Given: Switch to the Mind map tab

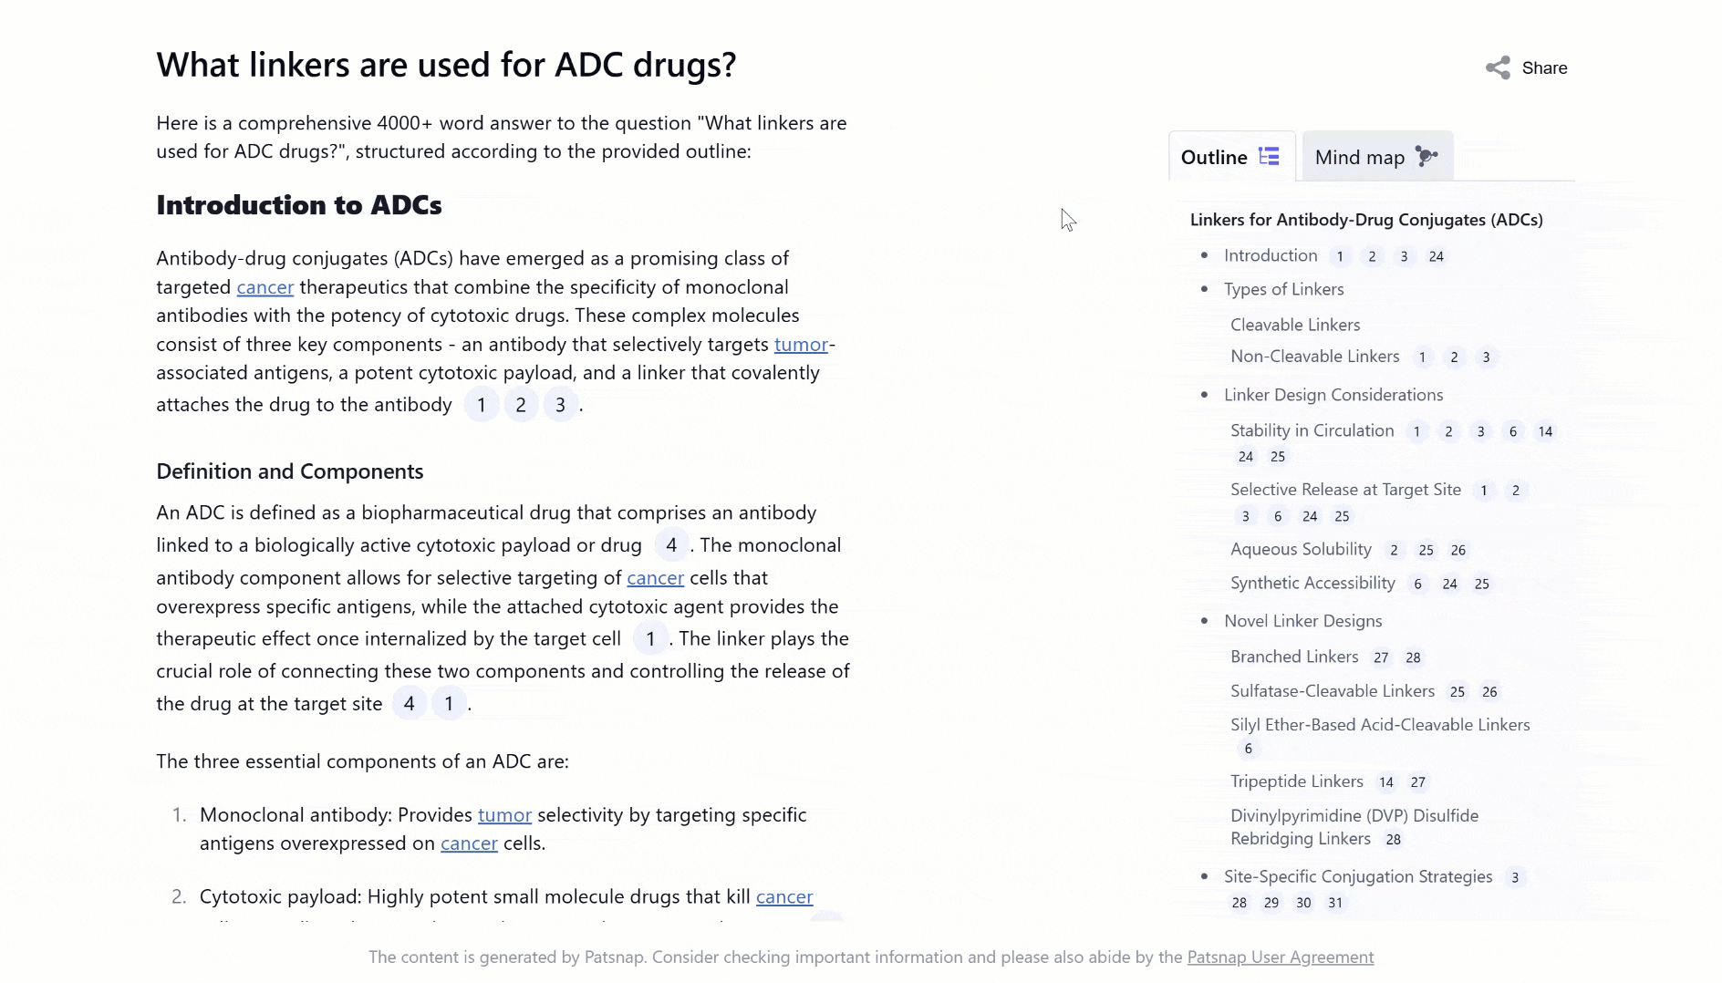Looking at the screenshot, I should point(1359,157).
